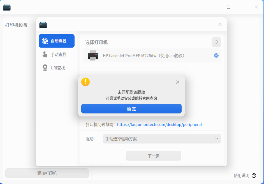Viewport: 264px width, 184px height.
Task: Expand the 手动选择驱动方案 driver dropdown
Action: pyautogui.click(x=162, y=139)
